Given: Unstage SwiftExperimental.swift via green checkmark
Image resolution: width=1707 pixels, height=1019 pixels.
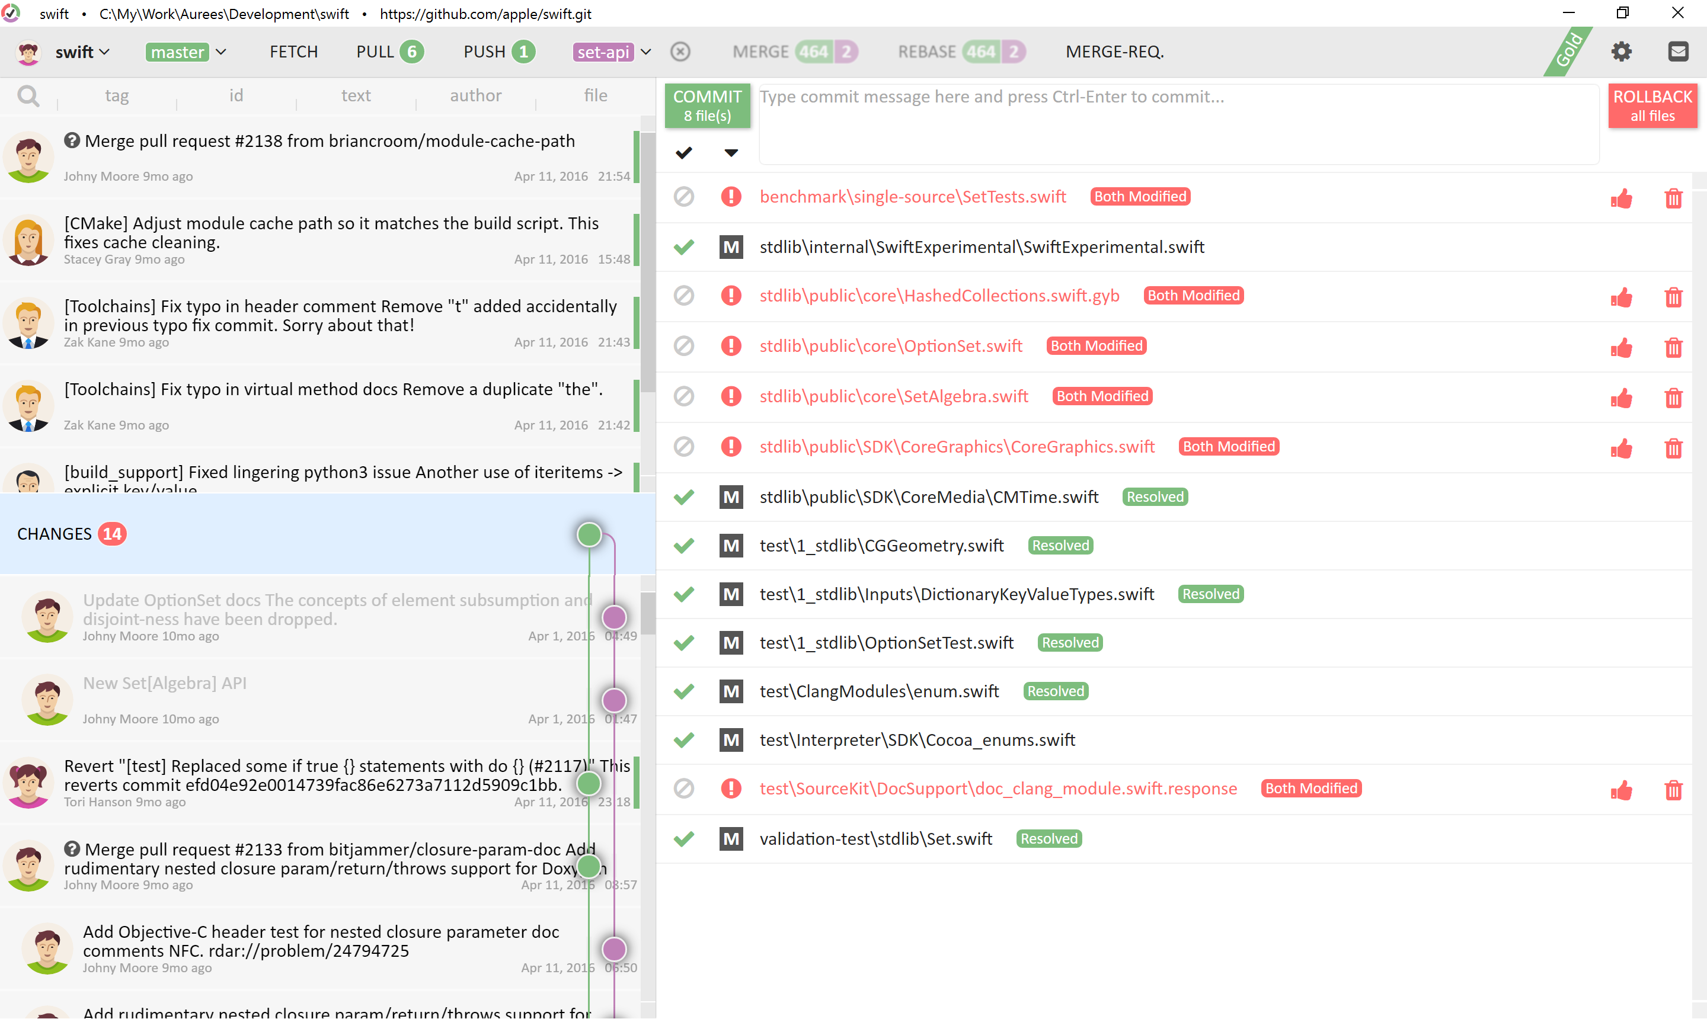Looking at the screenshot, I should 683,246.
